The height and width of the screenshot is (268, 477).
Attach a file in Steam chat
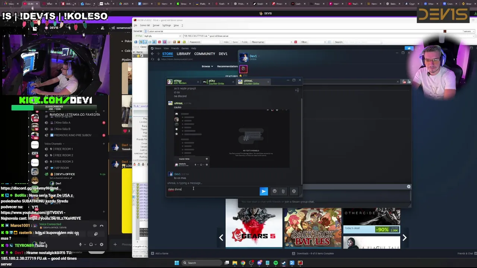tap(283, 191)
